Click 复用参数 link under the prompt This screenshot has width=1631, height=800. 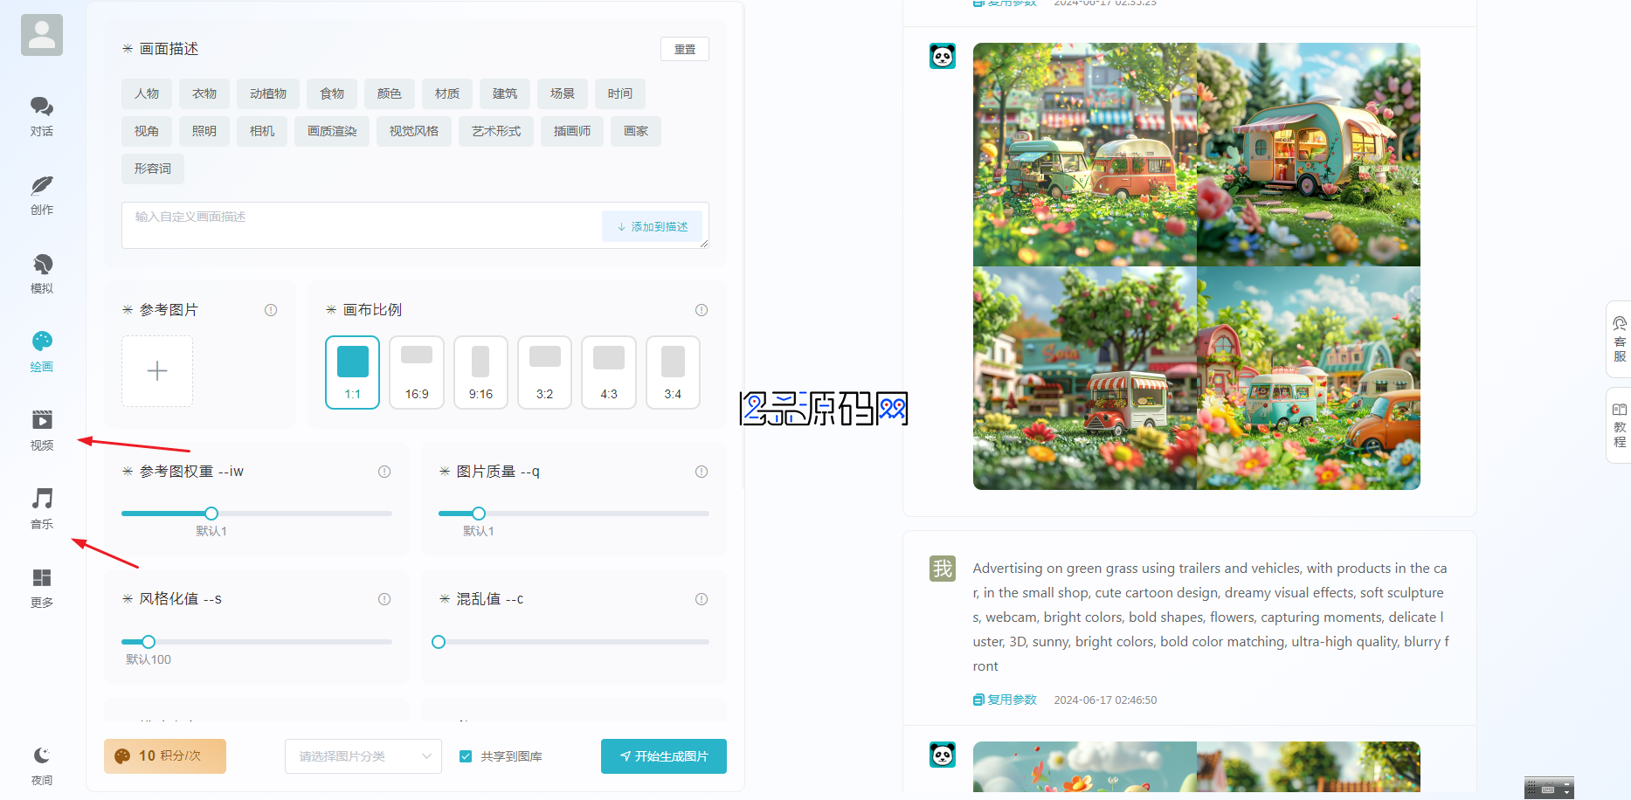pyautogui.click(x=1006, y=700)
